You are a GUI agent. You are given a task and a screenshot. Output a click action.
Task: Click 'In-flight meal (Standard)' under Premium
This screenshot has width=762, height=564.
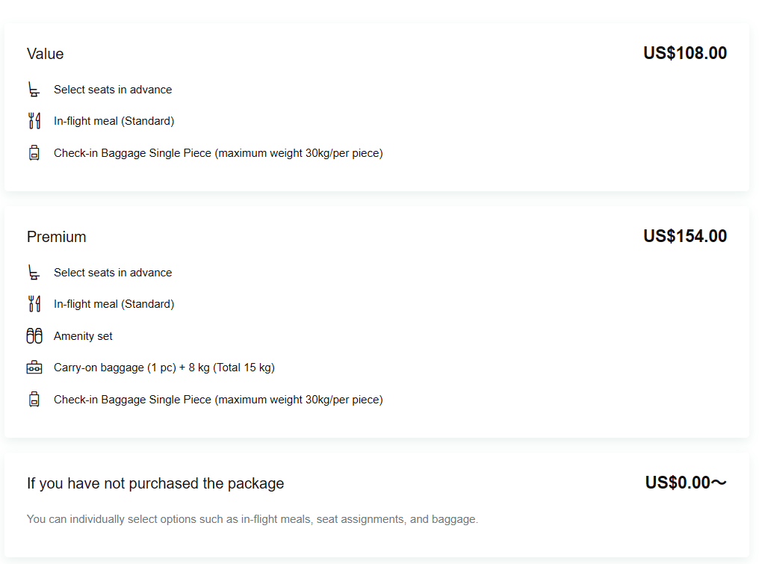pos(114,304)
